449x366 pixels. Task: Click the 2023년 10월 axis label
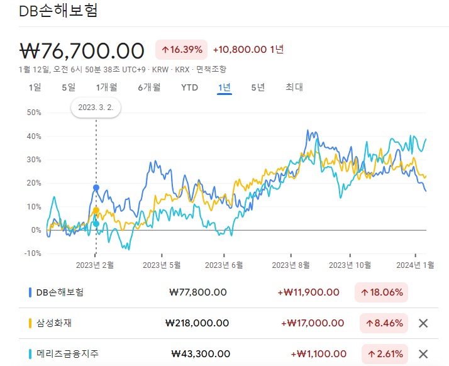[x=350, y=265]
